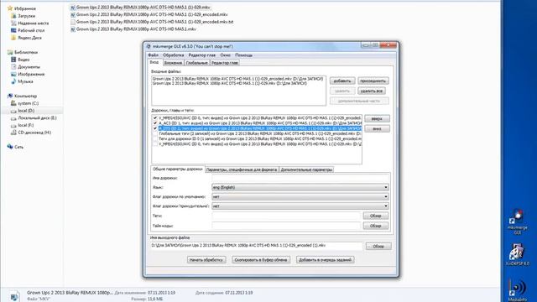537x302 pixels.
Task: Click the Тайм-коды input field
Action: tap(286, 226)
